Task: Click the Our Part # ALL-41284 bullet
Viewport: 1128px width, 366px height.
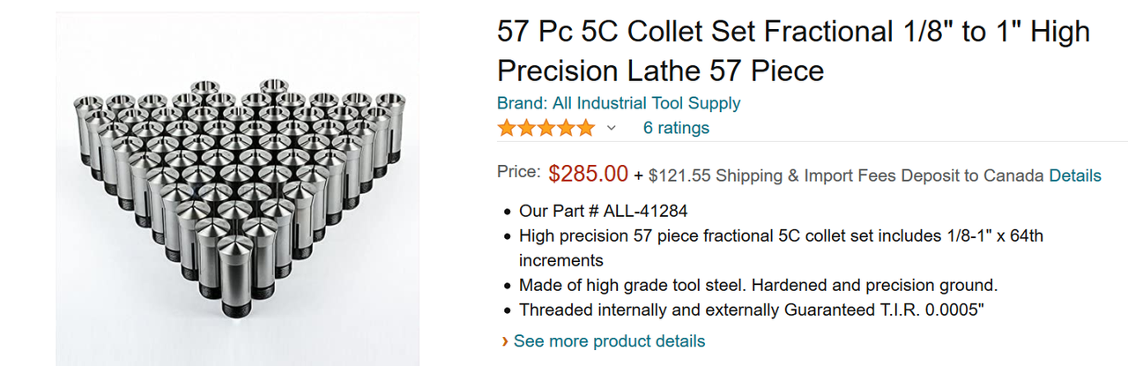Action: [x=603, y=212]
